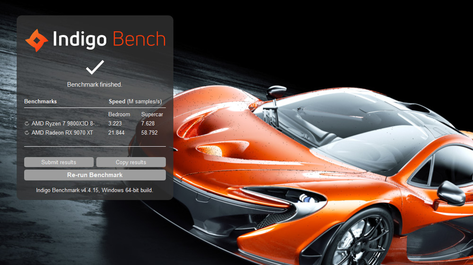Image resolution: width=473 pixels, height=265 pixels.
Task: Click the Supercar column header
Action: click(x=152, y=115)
